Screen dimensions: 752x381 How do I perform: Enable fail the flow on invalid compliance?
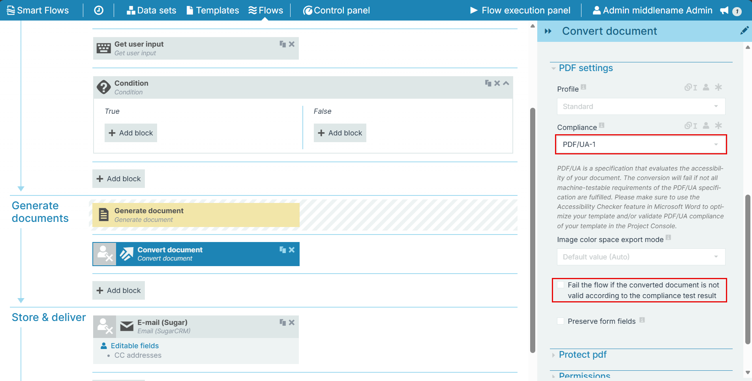point(561,285)
